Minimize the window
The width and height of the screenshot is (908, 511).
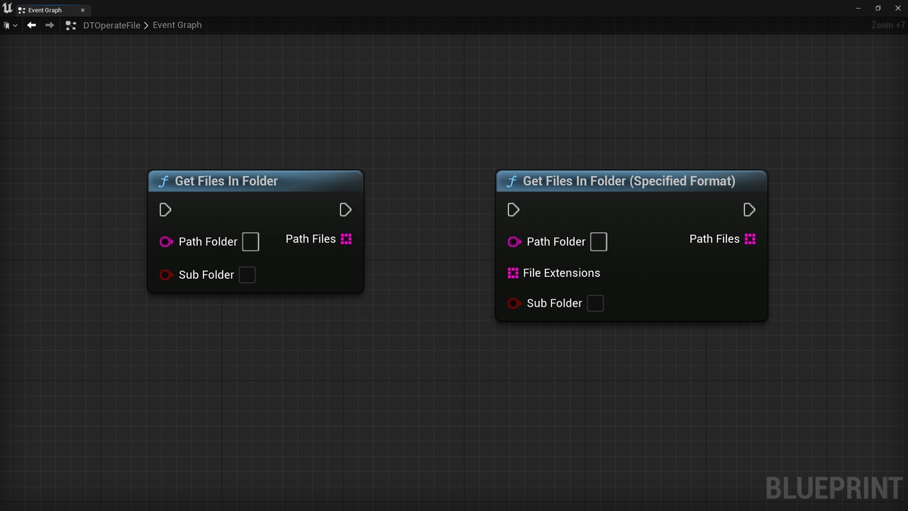pyautogui.click(x=858, y=9)
